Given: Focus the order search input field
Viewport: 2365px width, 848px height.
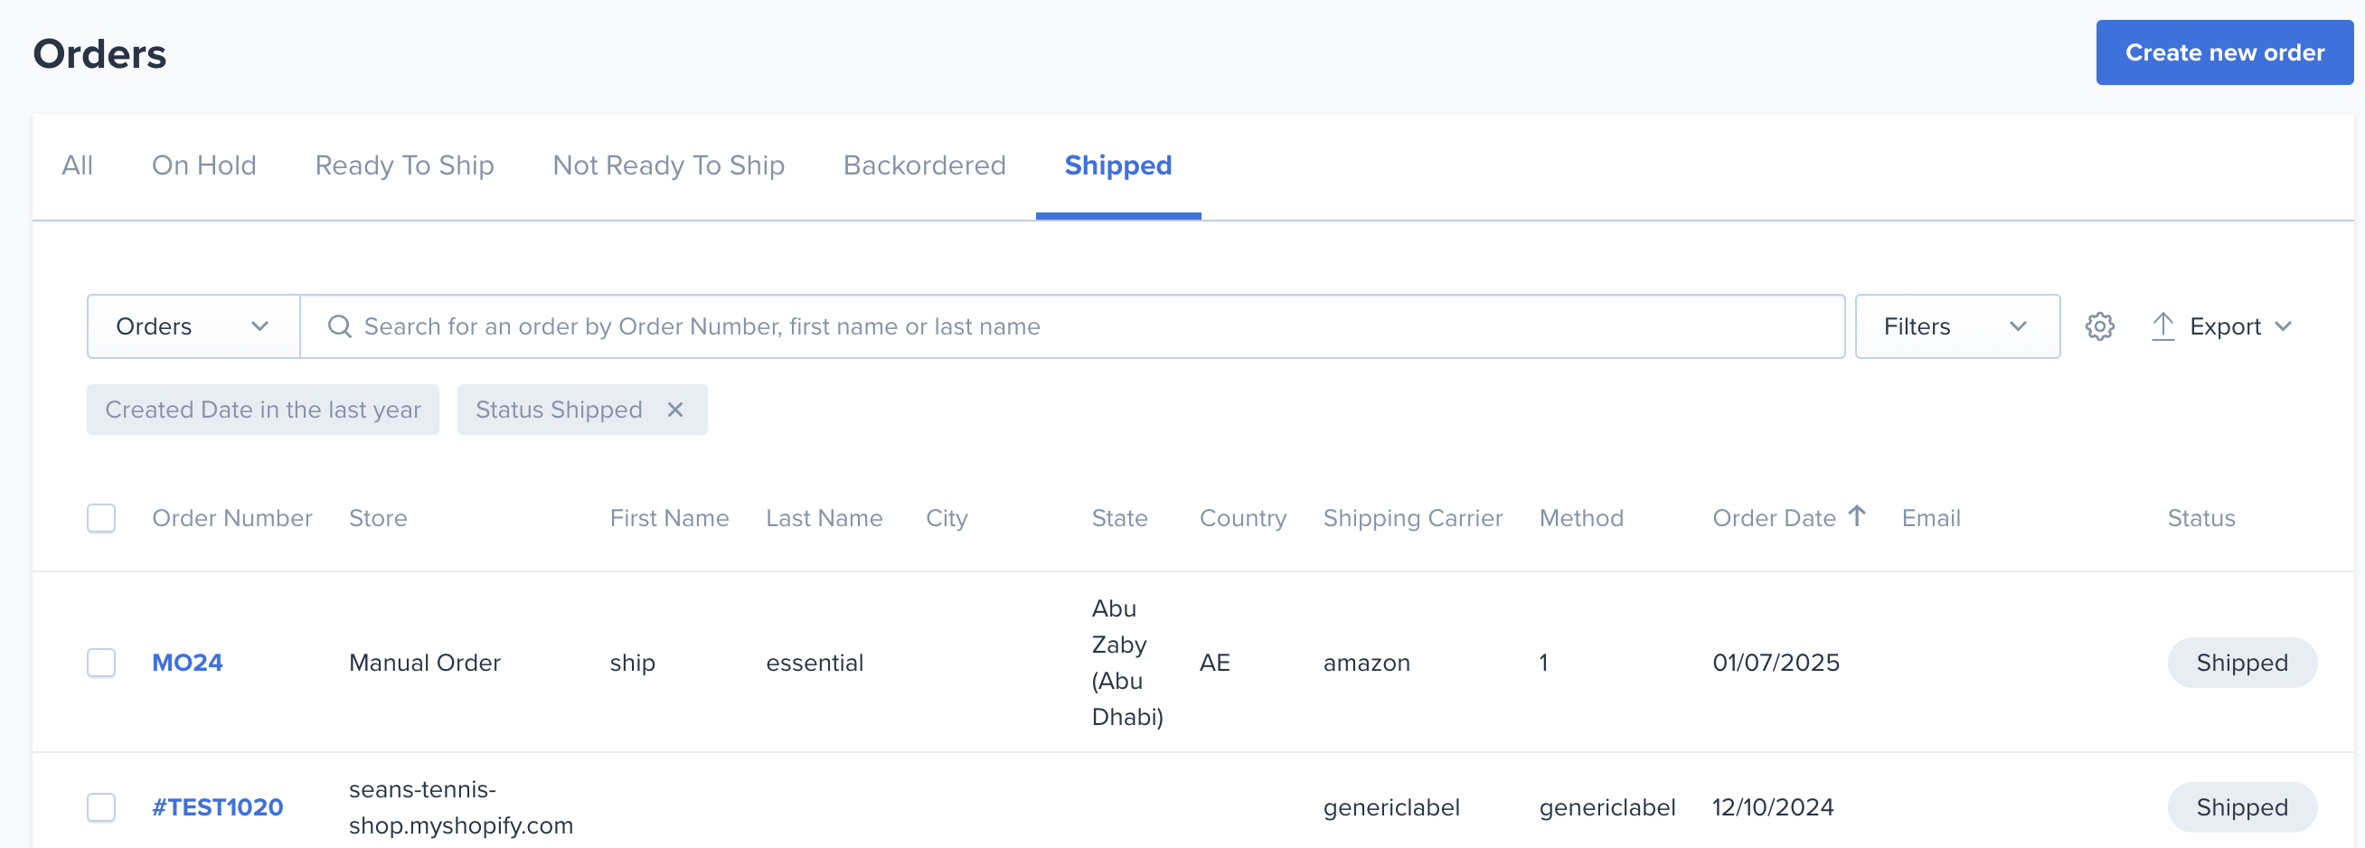Looking at the screenshot, I should pos(1072,326).
